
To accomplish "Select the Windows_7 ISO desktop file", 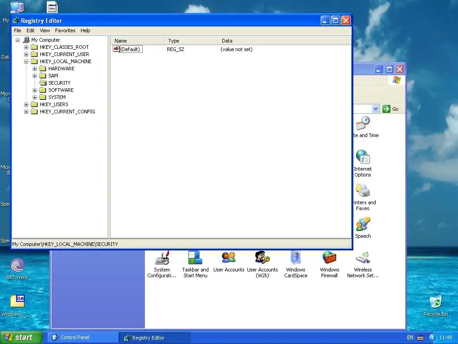I will [x=17, y=305].
